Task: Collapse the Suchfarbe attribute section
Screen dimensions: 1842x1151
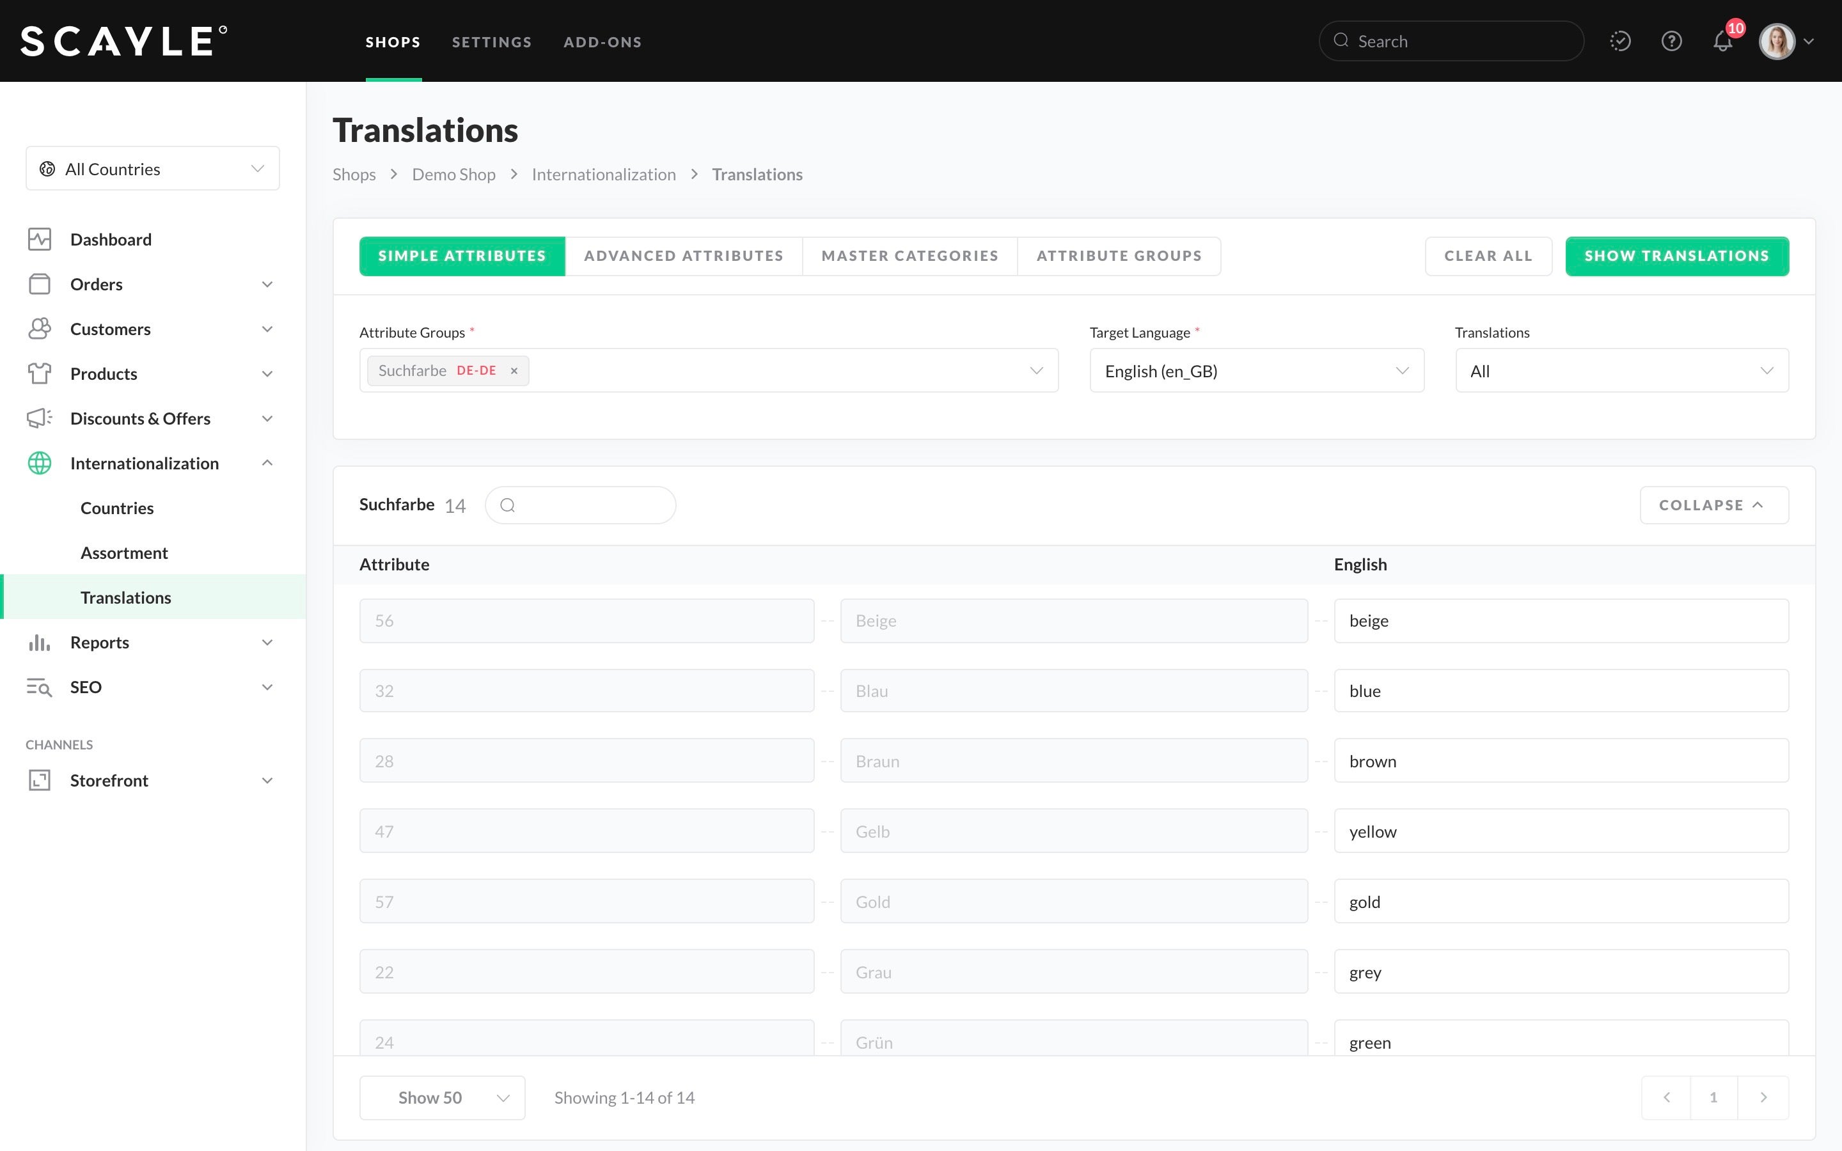Action: [x=1713, y=505]
